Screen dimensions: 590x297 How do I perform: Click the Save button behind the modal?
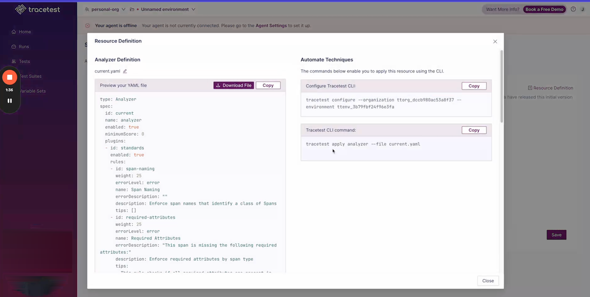pos(556,235)
